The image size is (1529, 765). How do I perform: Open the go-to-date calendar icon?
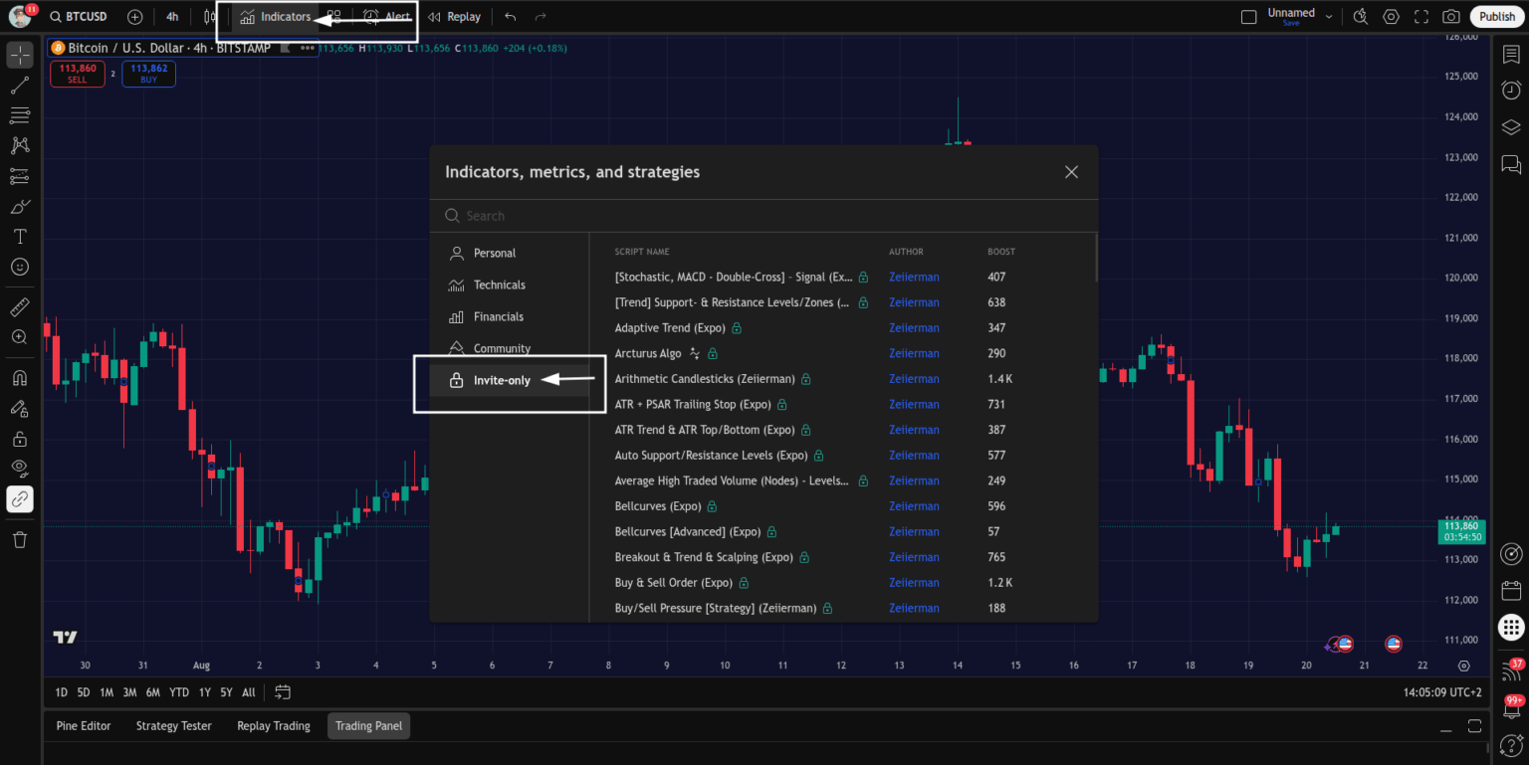pos(283,692)
